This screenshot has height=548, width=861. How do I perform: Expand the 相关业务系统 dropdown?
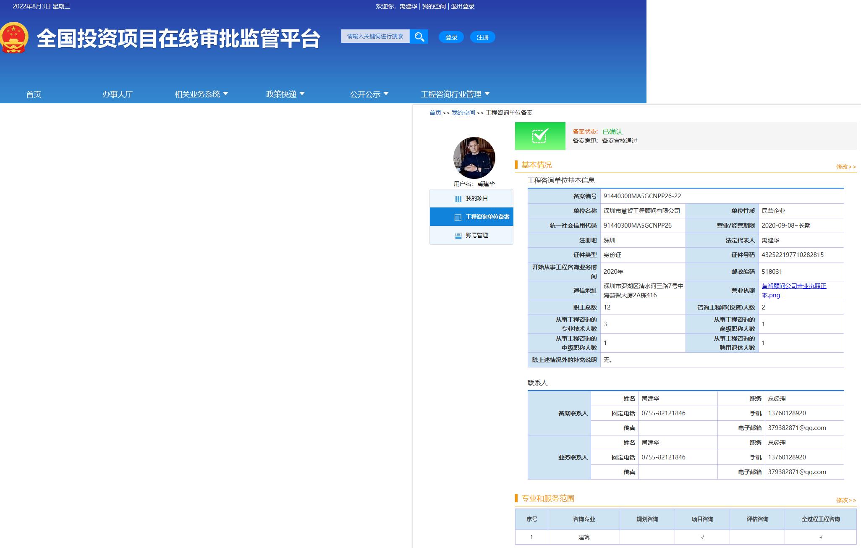200,94
